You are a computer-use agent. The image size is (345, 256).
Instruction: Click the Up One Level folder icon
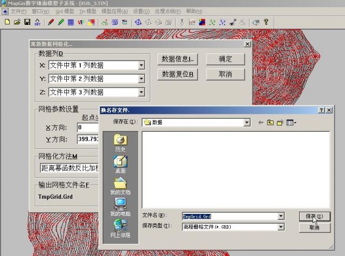coord(271,123)
